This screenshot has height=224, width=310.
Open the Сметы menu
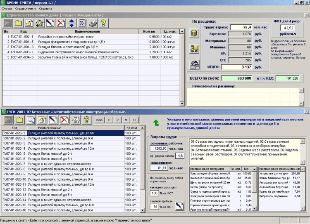7,9
